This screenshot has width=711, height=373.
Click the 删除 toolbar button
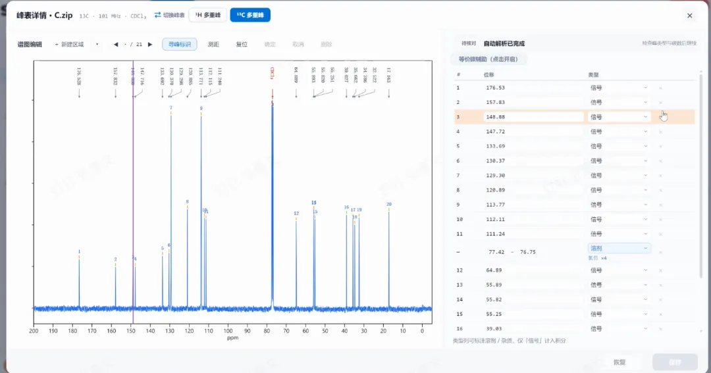pyautogui.click(x=326, y=45)
